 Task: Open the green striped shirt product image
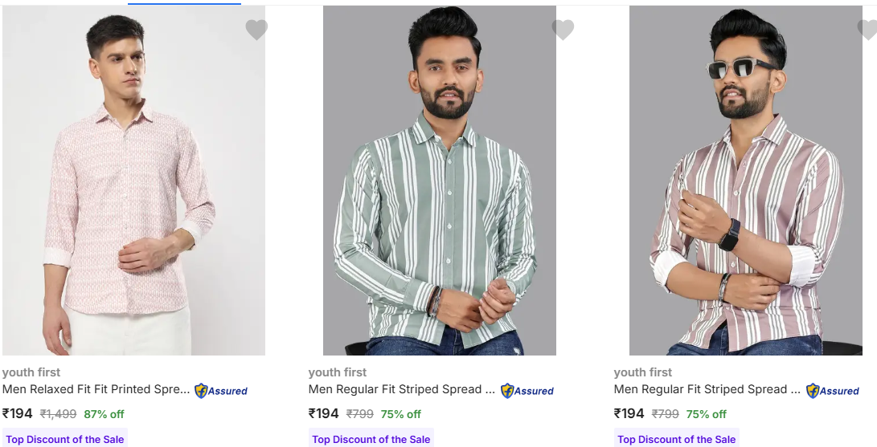coord(439,181)
